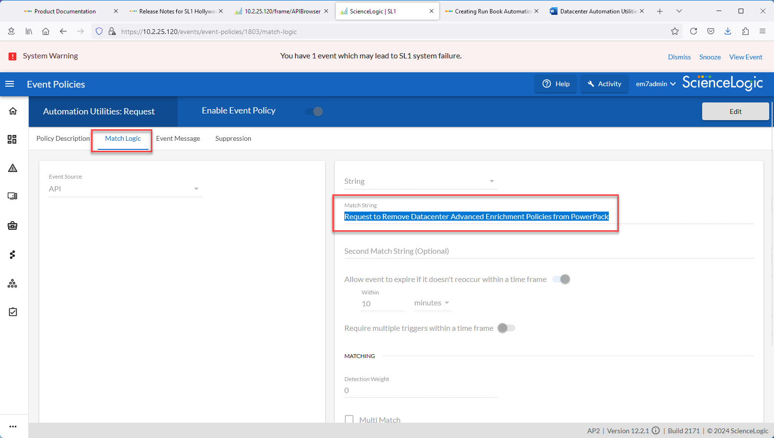Expand the em7admin user menu
774x438 pixels.
(x=655, y=84)
